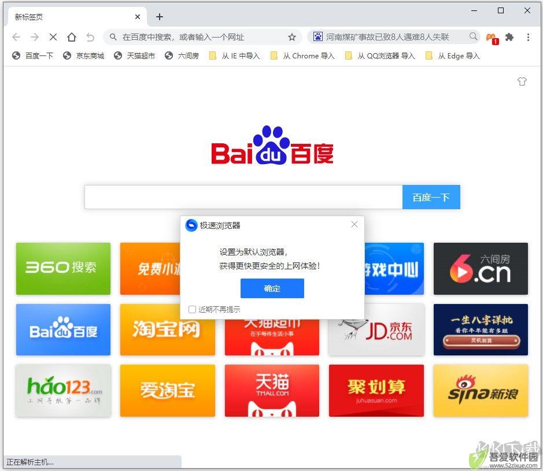543x471 pixels.
Task: Open the 六间房 bookmark
Action: [182, 55]
